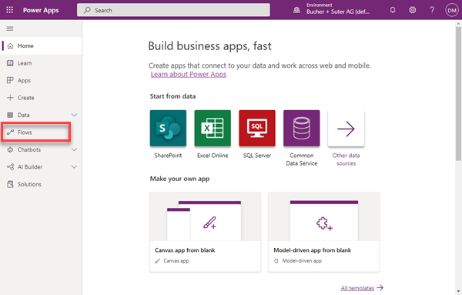Click the environment globe icon
Image resolution: width=462 pixels, height=295 pixels.
(296, 10)
